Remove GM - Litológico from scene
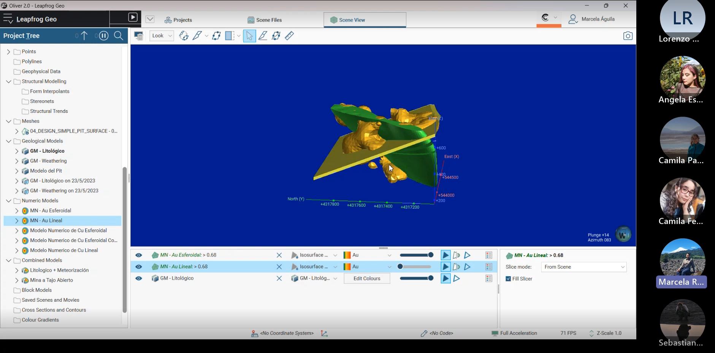Viewport: 715px width, 353px height. tap(279, 279)
